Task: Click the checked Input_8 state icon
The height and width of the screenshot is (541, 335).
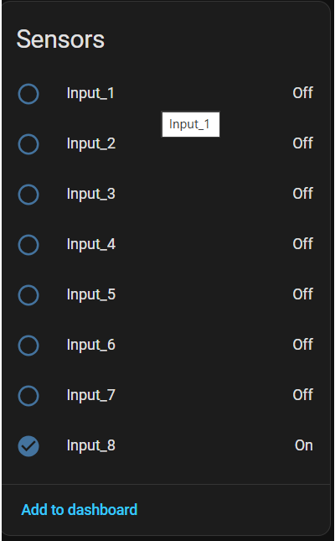Action: [28, 445]
